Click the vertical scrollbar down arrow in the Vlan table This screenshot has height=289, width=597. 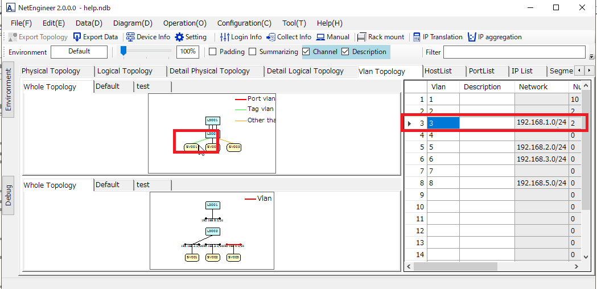pyautogui.click(x=586, y=257)
